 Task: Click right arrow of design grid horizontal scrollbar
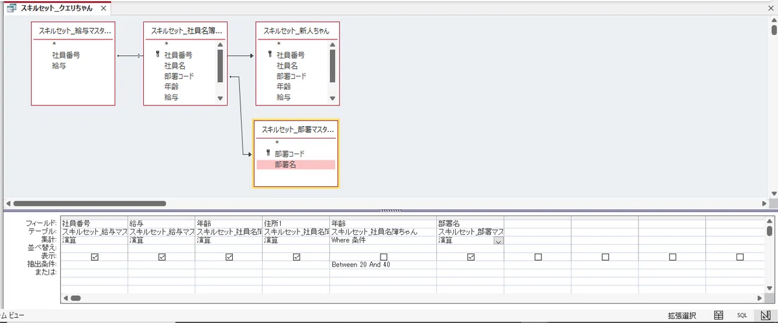(x=759, y=298)
